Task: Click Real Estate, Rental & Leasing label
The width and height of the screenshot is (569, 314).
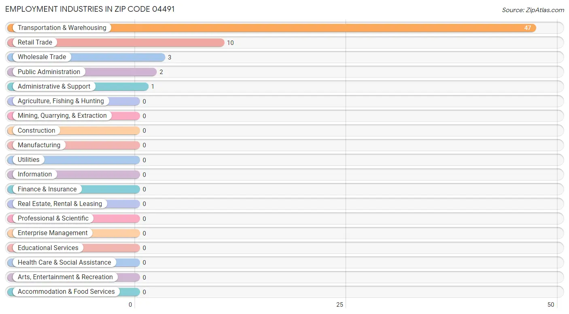Action: [60, 204]
